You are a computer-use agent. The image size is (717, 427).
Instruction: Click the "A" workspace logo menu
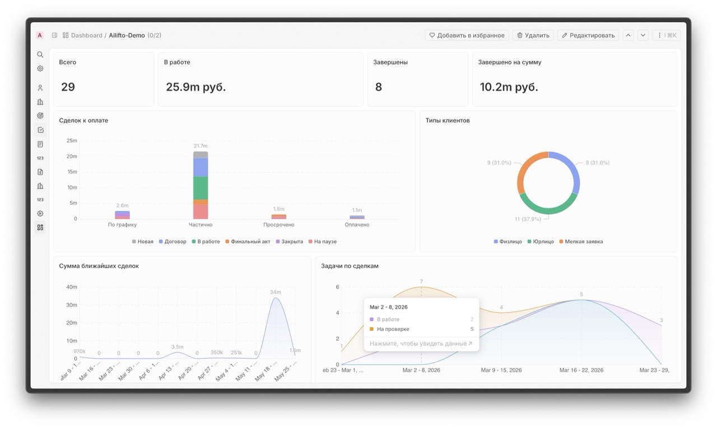[x=40, y=35]
